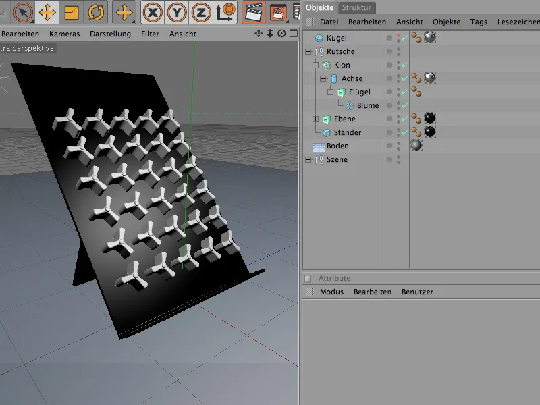Open the Modus menu in Attribute panel
The height and width of the screenshot is (405, 540).
click(331, 292)
